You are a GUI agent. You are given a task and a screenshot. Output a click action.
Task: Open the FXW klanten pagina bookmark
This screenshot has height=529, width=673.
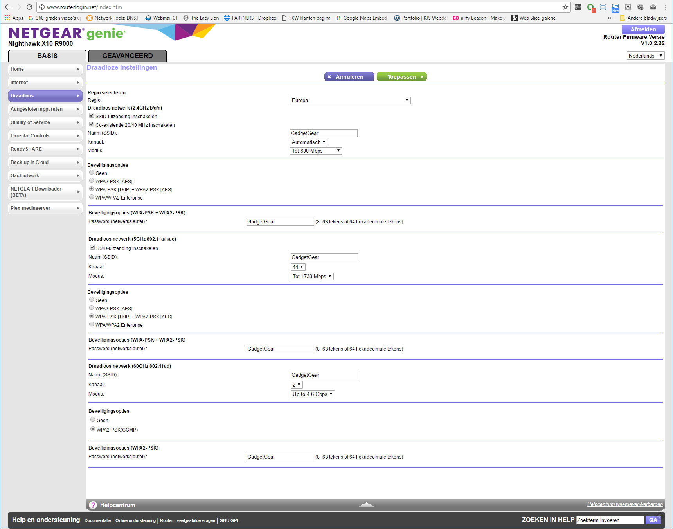(x=306, y=18)
